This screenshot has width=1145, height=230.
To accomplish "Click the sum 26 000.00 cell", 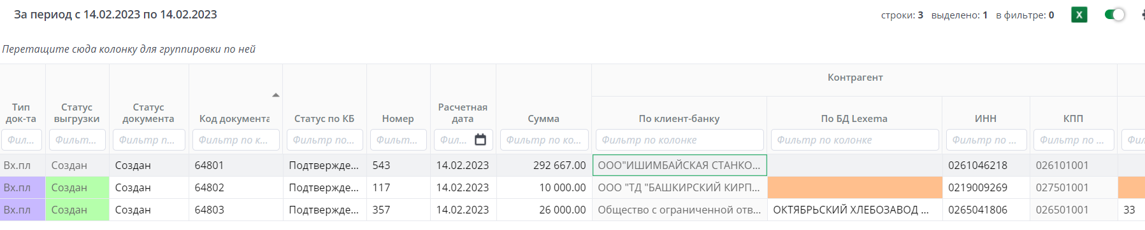I will coord(544,210).
